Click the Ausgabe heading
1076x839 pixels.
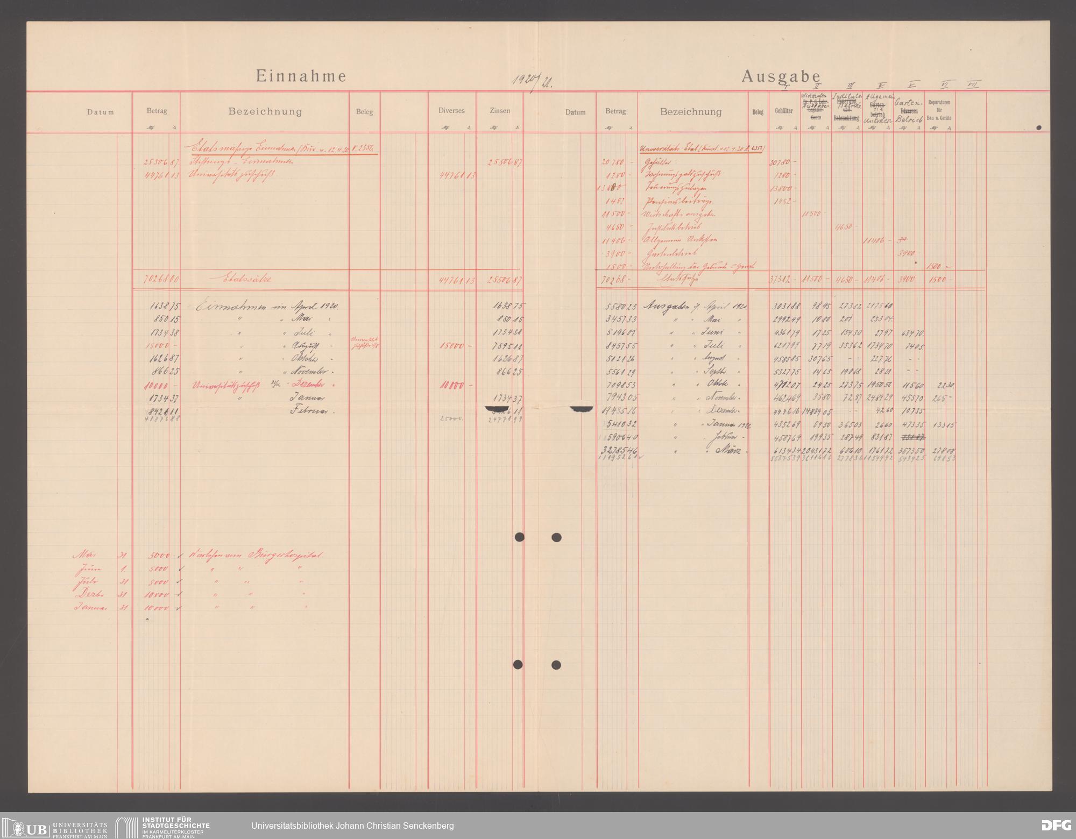pos(781,77)
